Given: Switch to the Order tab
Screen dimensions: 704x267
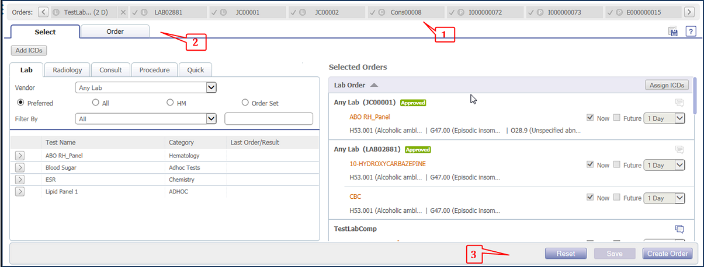Looking at the screenshot, I should [x=115, y=31].
